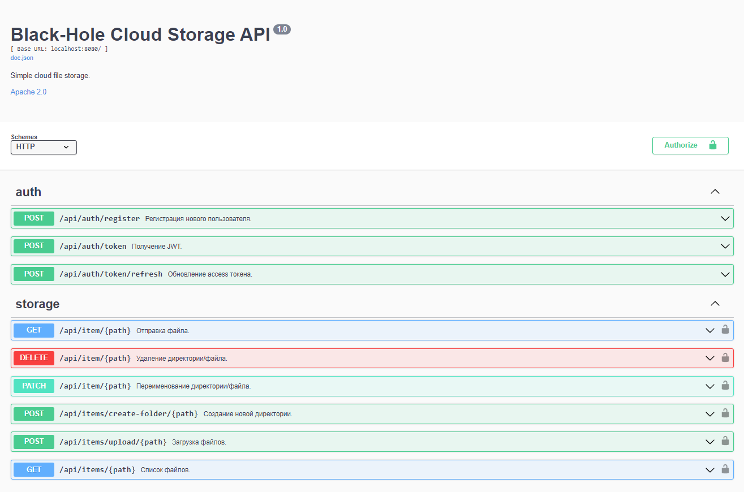Open the Apache 2.0 license link
744x492 pixels.
[x=28, y=92]
